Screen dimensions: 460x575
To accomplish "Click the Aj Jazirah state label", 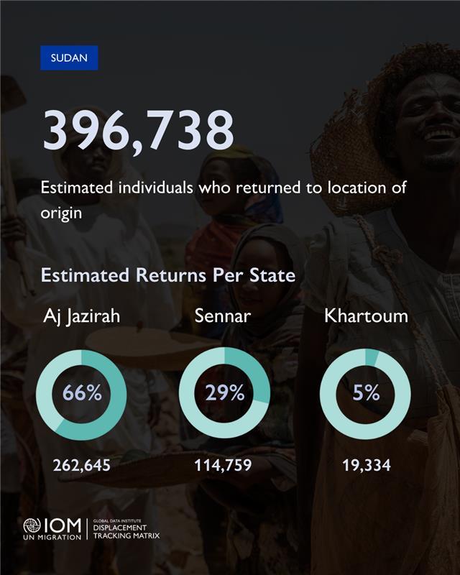I will (80, 316).
